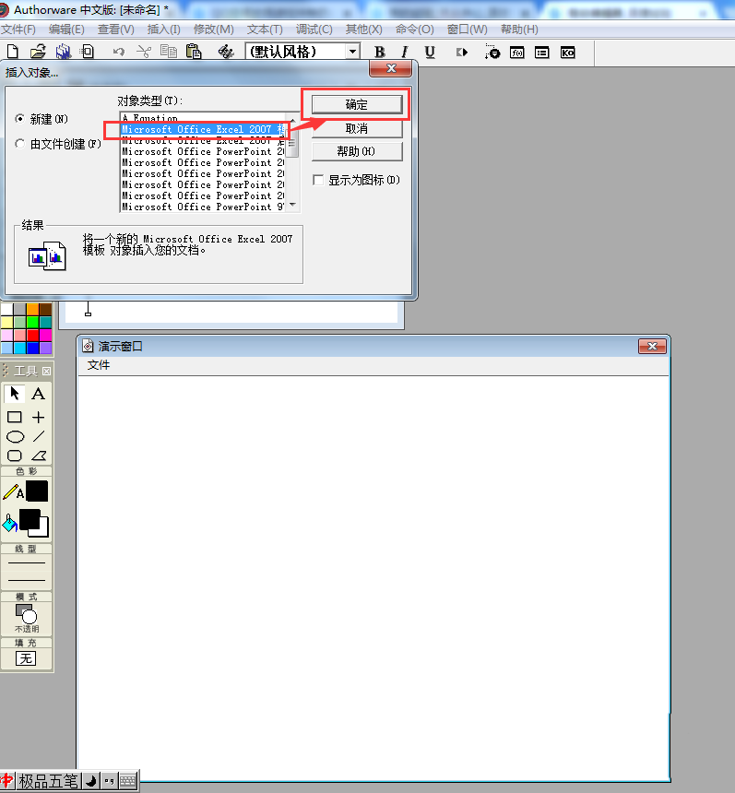Open the Functions window icon
This screenshot has height=793, width=735.
517,53
